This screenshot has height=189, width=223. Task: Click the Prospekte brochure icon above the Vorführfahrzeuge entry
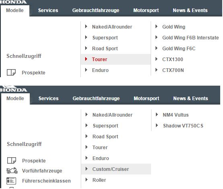[x=12, y=160]
